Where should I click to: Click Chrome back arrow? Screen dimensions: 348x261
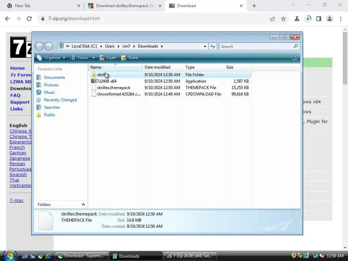click(7, 19)
